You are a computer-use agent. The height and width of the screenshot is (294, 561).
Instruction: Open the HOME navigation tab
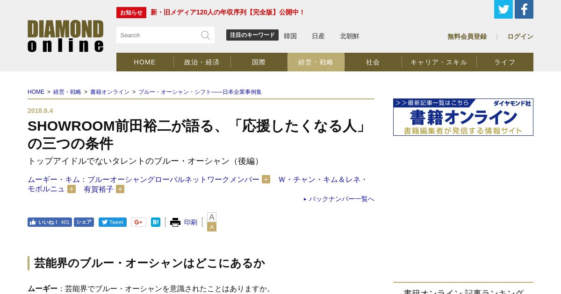coord(145,62)
